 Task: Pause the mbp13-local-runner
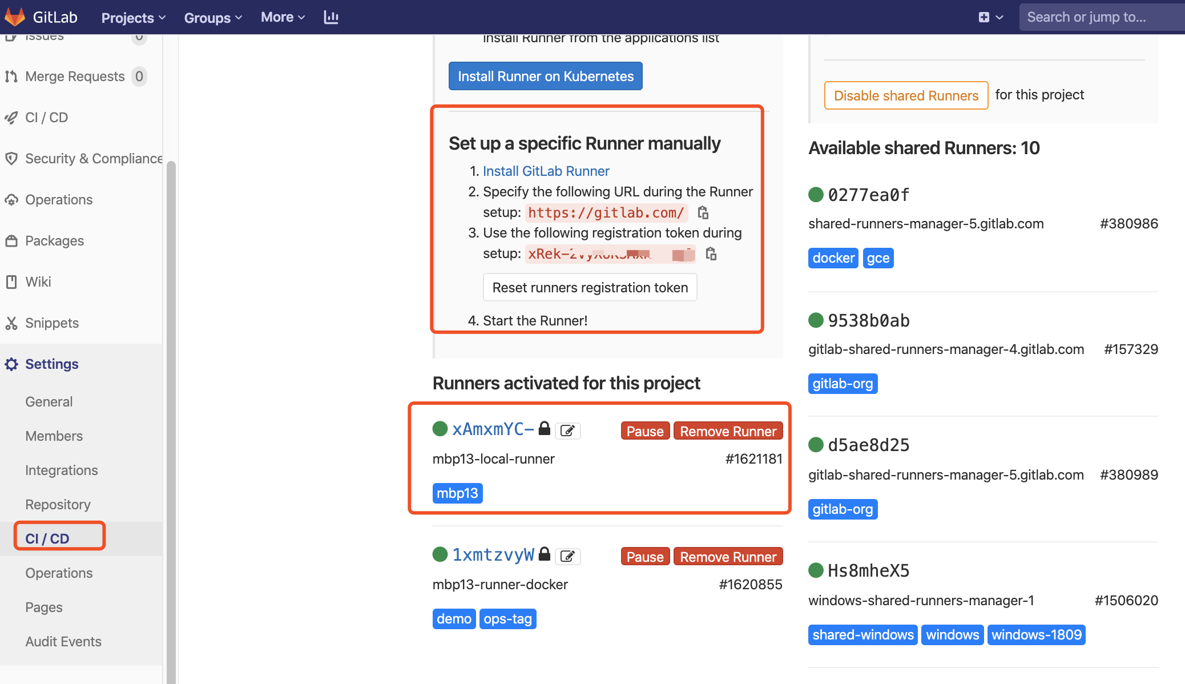(645, 431)
